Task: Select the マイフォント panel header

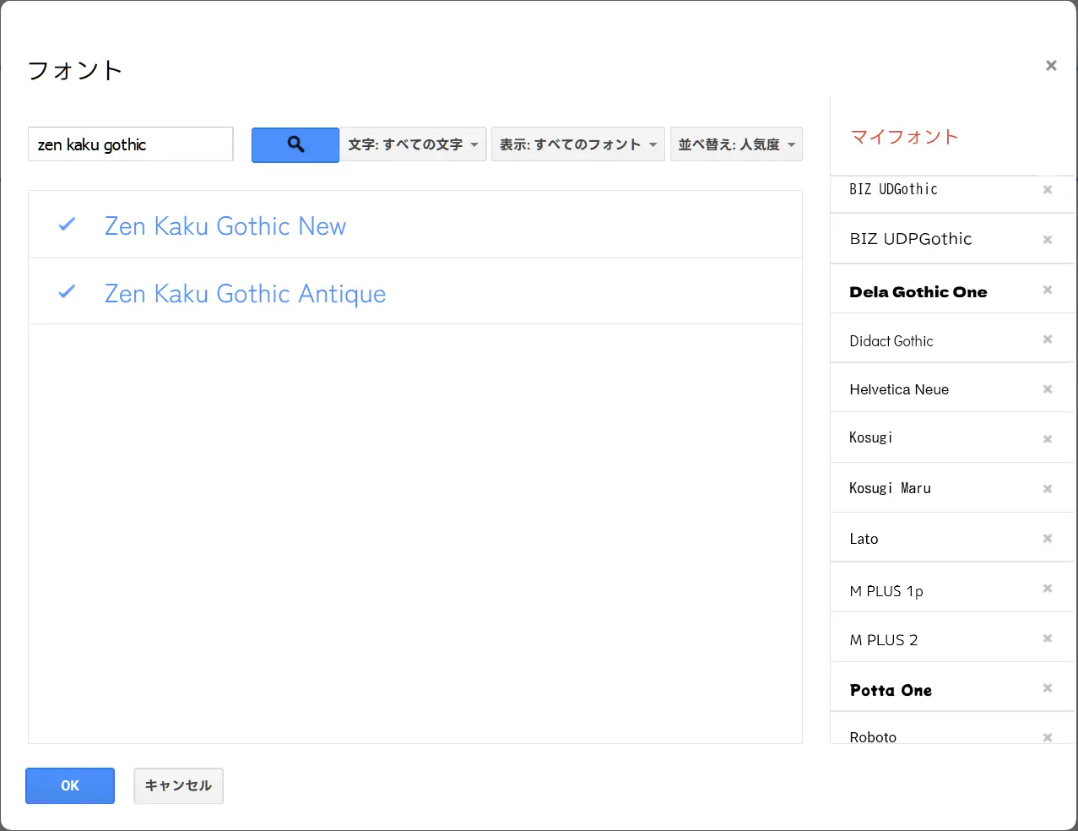Action: [x=904, y=136]
